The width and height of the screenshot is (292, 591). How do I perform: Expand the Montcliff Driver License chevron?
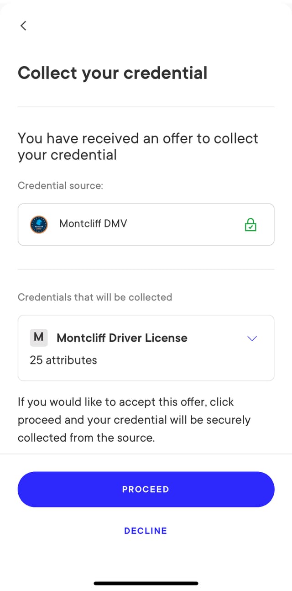coord(252,338)
